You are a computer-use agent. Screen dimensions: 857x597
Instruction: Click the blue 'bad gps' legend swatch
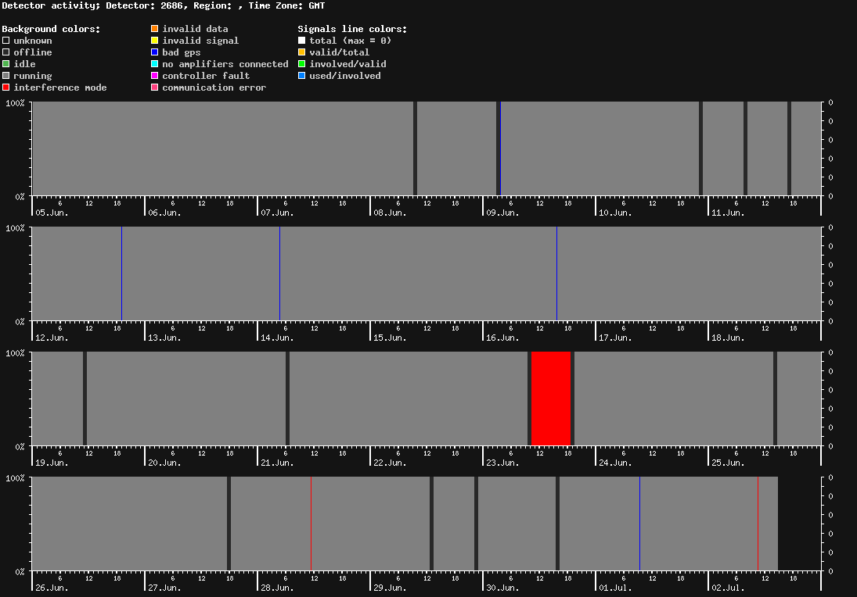click(155, 52)
